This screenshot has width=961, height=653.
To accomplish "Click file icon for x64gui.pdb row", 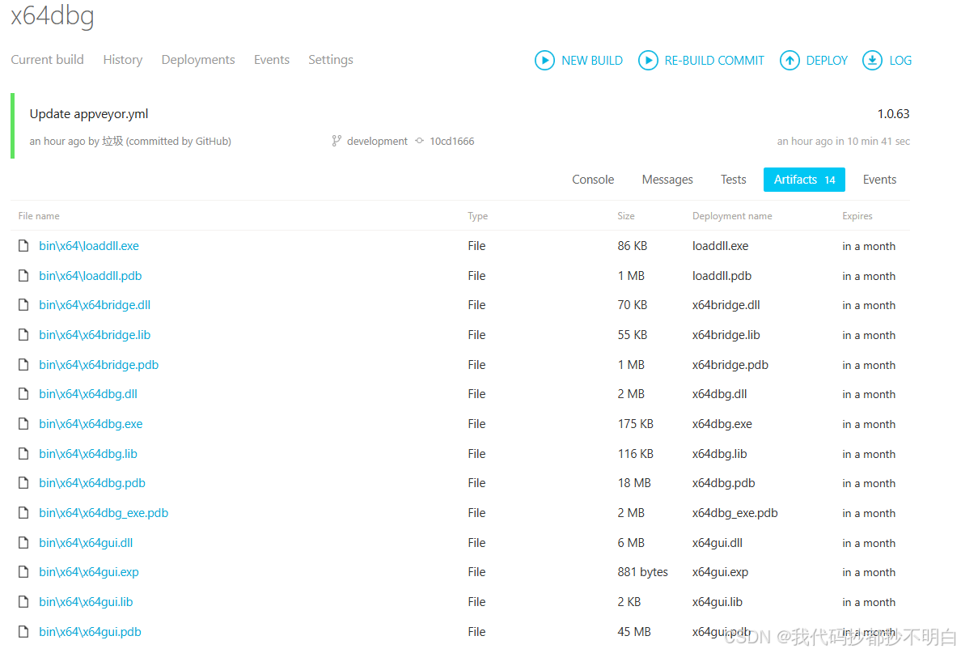I will pos(23,631).
